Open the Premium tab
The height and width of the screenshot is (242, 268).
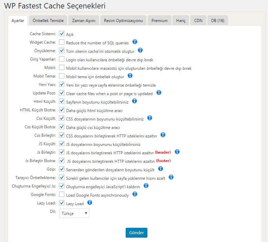[160, 21]
